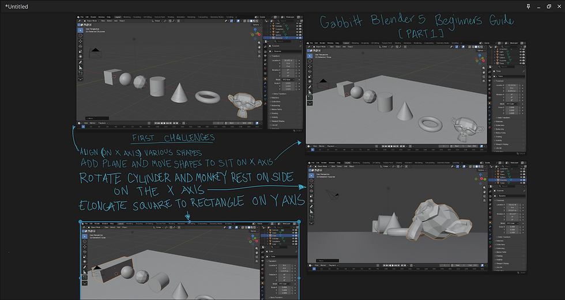Click the Options button in top-left viewport
This screenshot has width=565, height=300.
click(257, 25)
